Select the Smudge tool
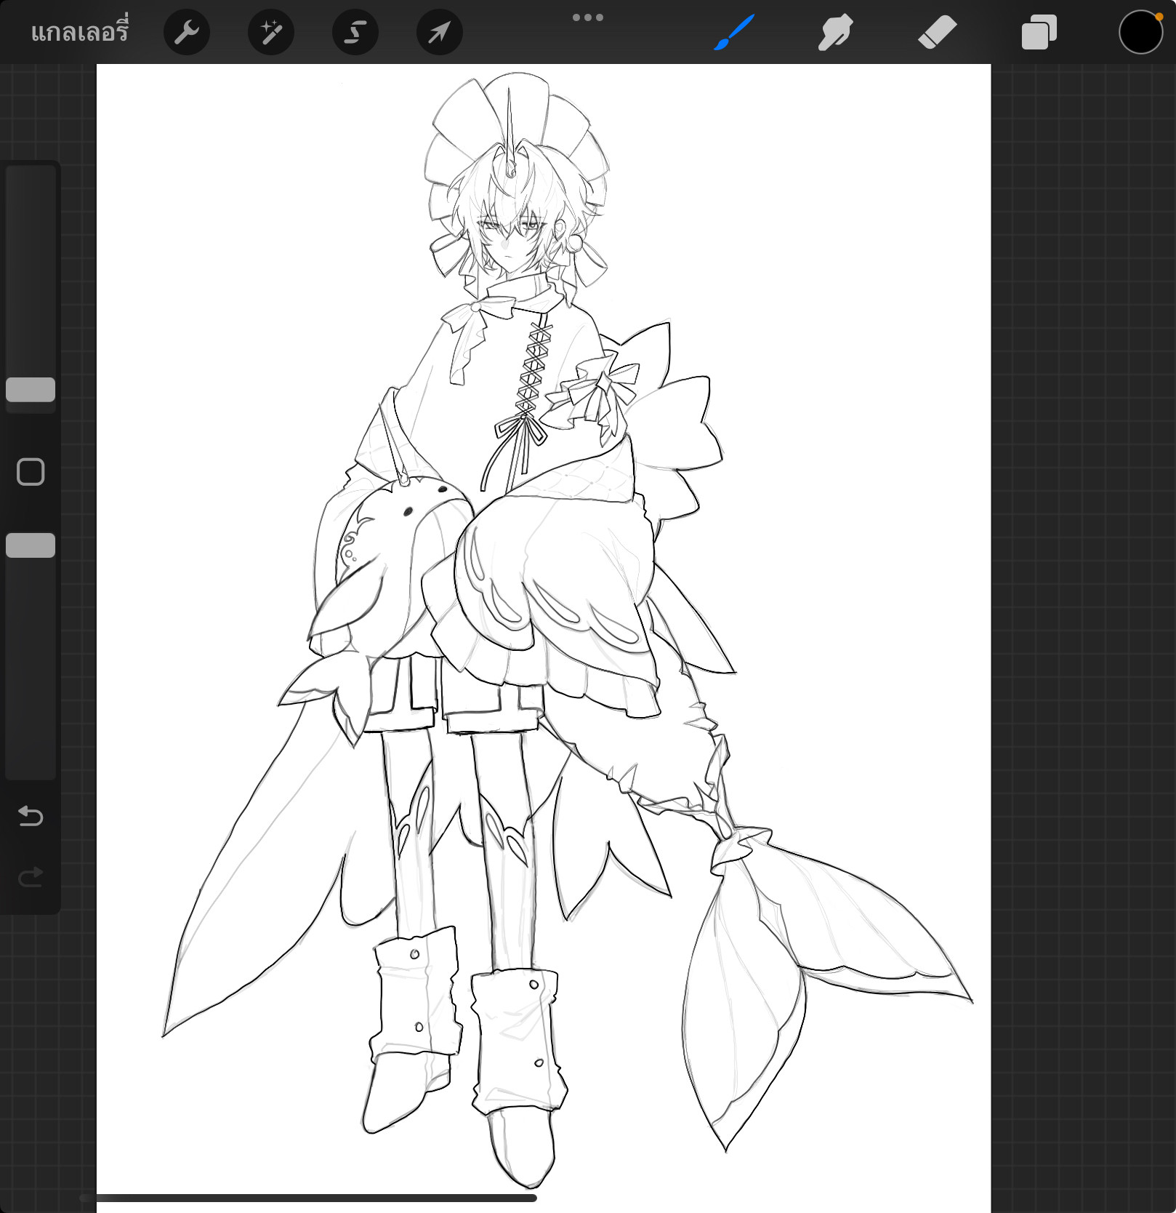The image size is (1176, 1213). [x=835, y=32]
